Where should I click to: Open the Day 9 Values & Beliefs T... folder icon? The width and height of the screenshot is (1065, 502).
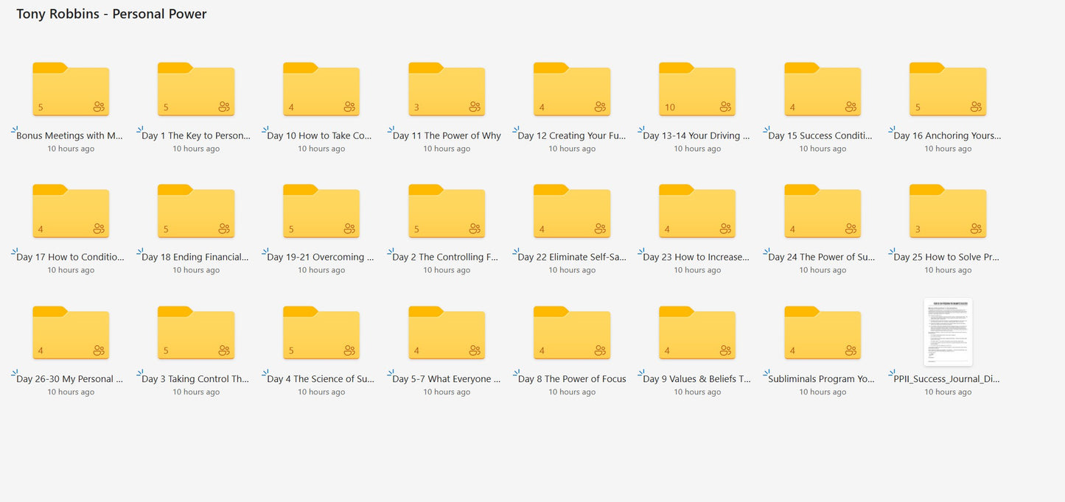point(697,333)
